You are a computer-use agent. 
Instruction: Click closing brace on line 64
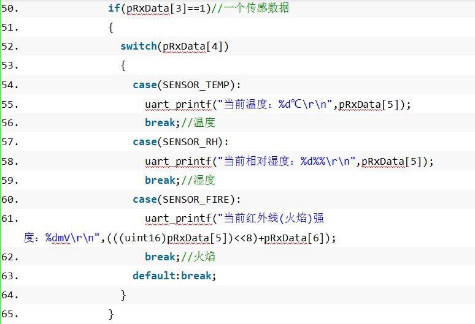click(x=123, y=295)
